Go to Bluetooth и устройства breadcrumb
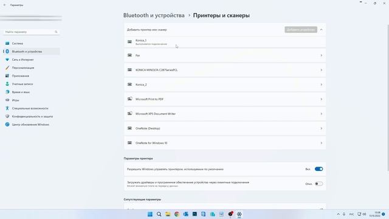Screen dimensions: 389x219 point(154,15)
